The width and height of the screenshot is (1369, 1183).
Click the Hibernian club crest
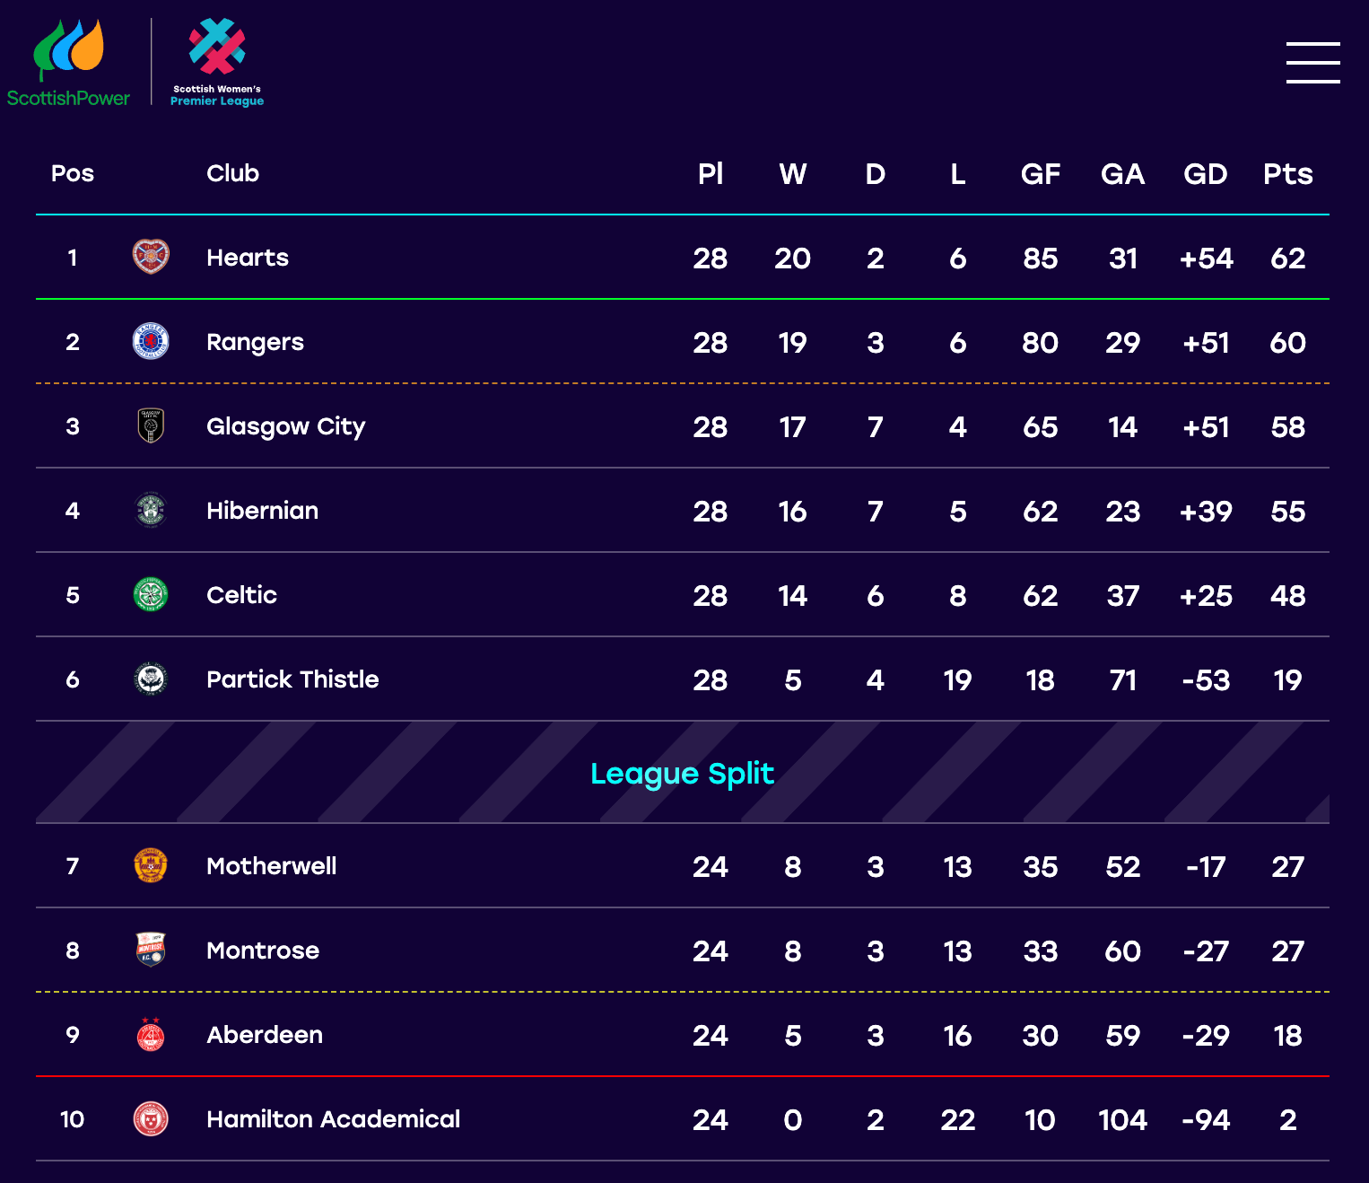pos(151,510)
